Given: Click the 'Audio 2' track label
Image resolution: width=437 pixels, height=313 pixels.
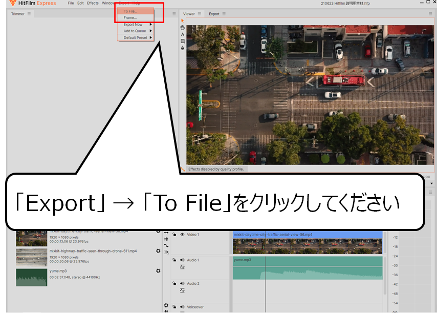Looking at the screenshot, I should pyautogui.click(x=193, y=283).
